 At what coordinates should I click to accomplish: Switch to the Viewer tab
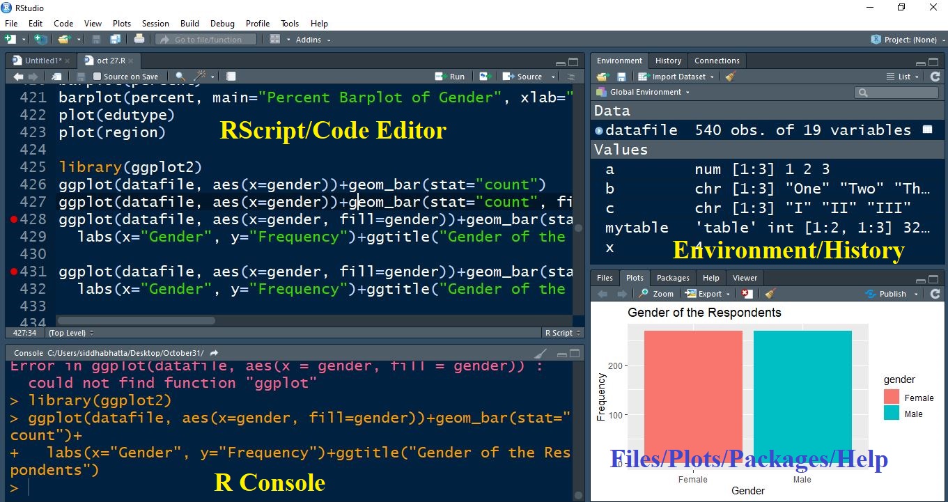745,278
